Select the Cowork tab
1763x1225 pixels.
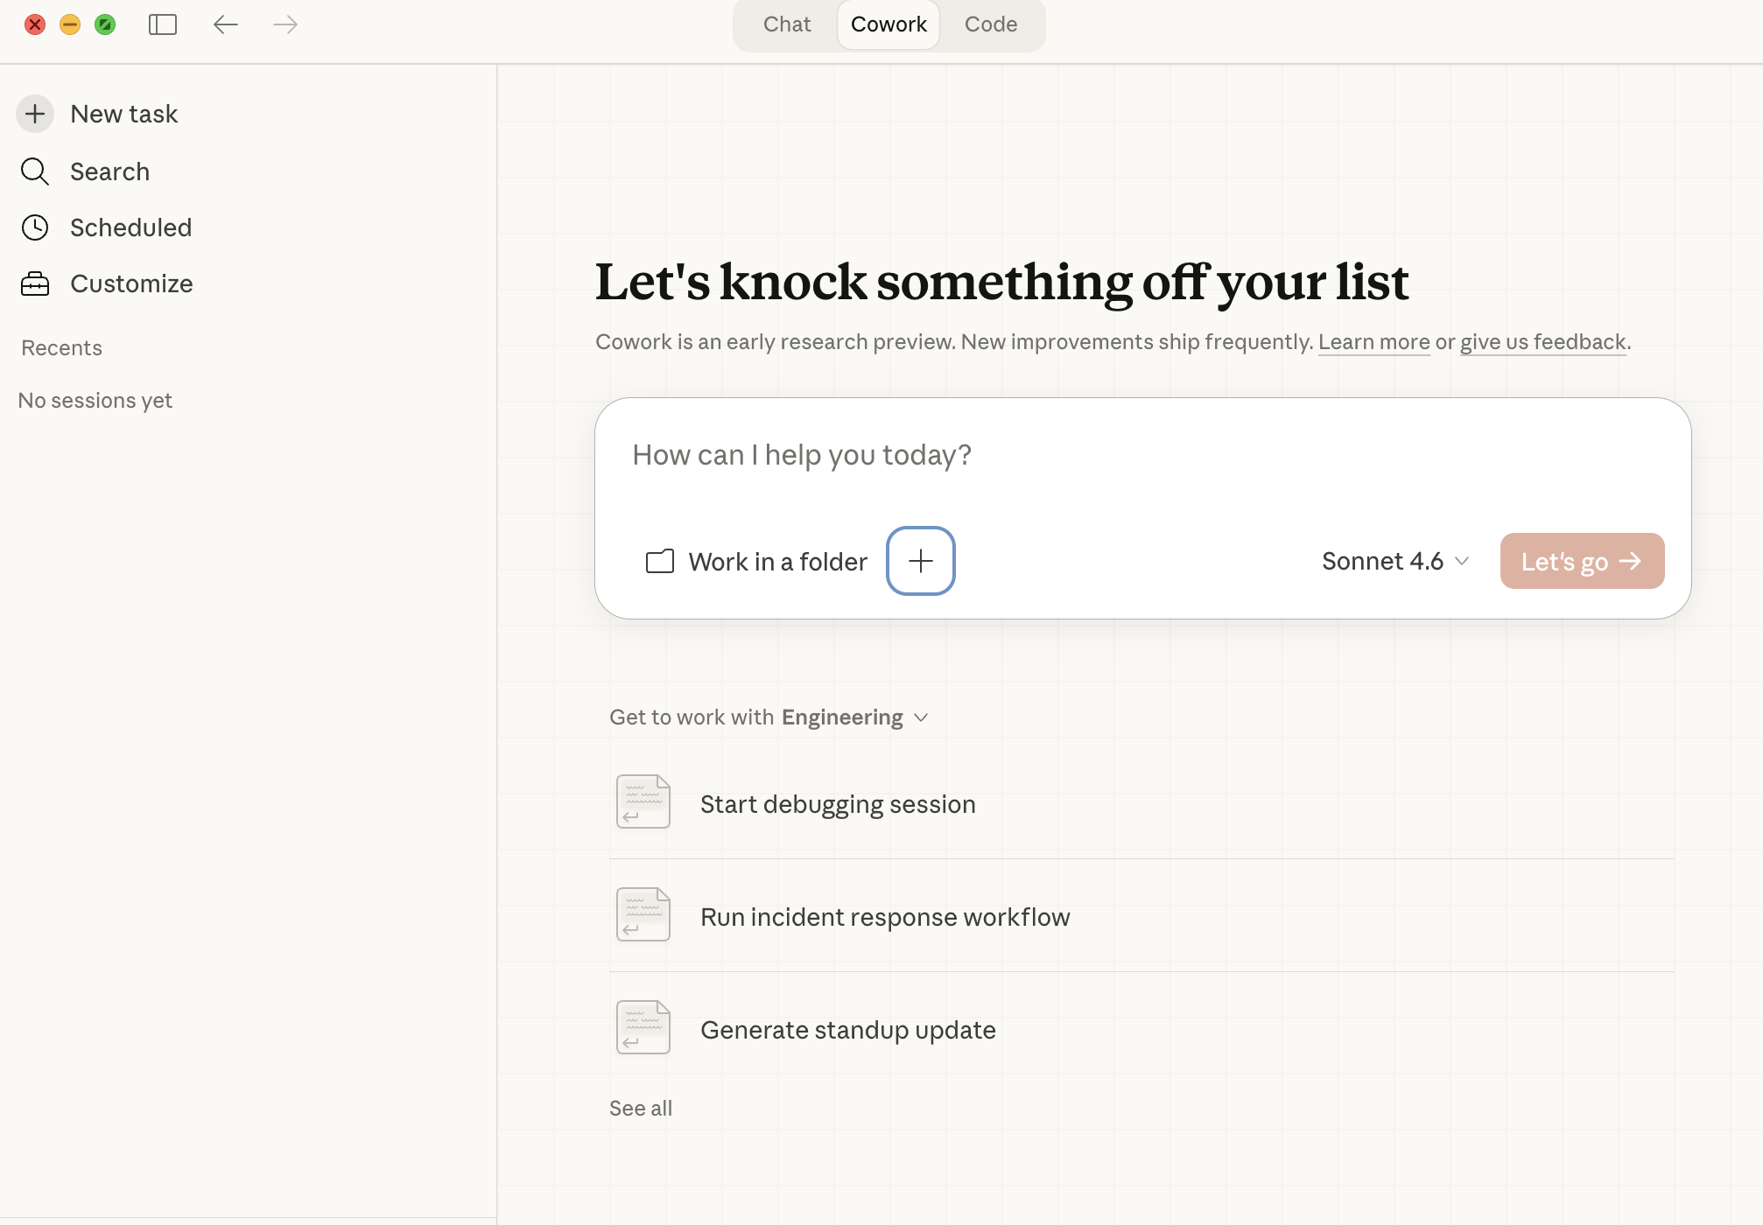pyautogui.click(x=889, y=24)
